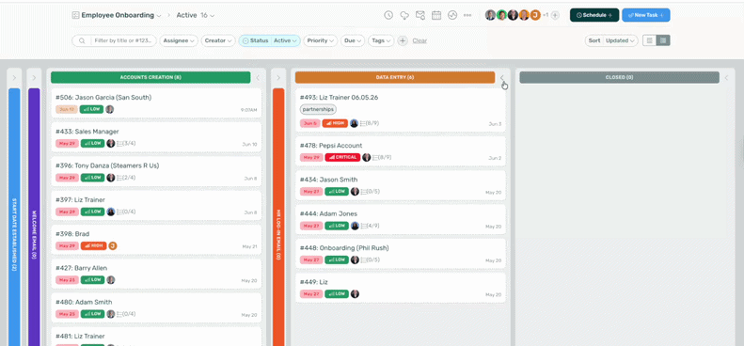Viewport: 744px width, 346px height.
Task: Open the Sort Updated dropdown
Action: (611, 40)
